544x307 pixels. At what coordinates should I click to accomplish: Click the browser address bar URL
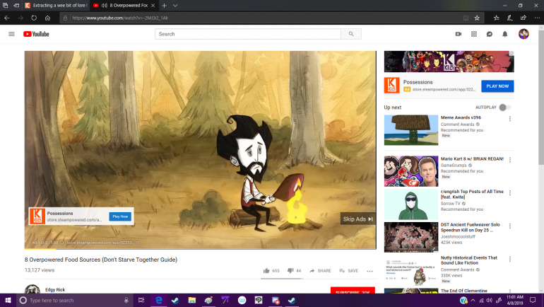[120, 18]
